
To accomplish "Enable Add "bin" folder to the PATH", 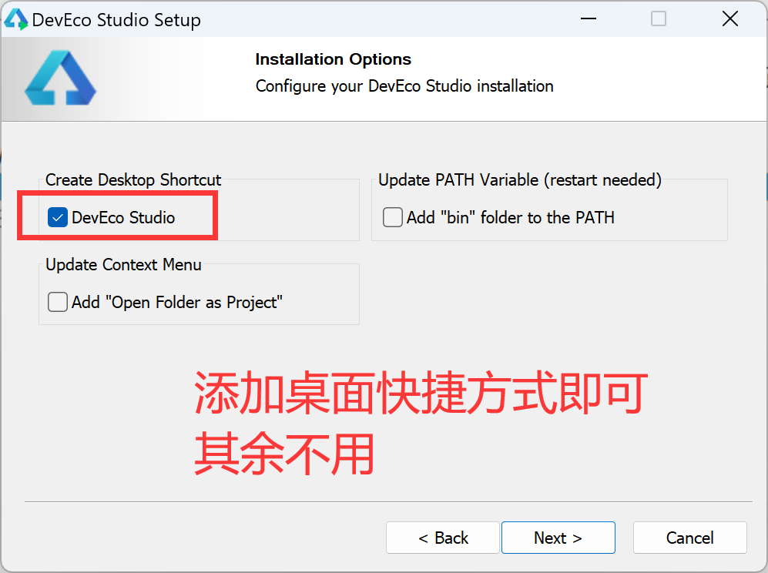I will 393,218.
